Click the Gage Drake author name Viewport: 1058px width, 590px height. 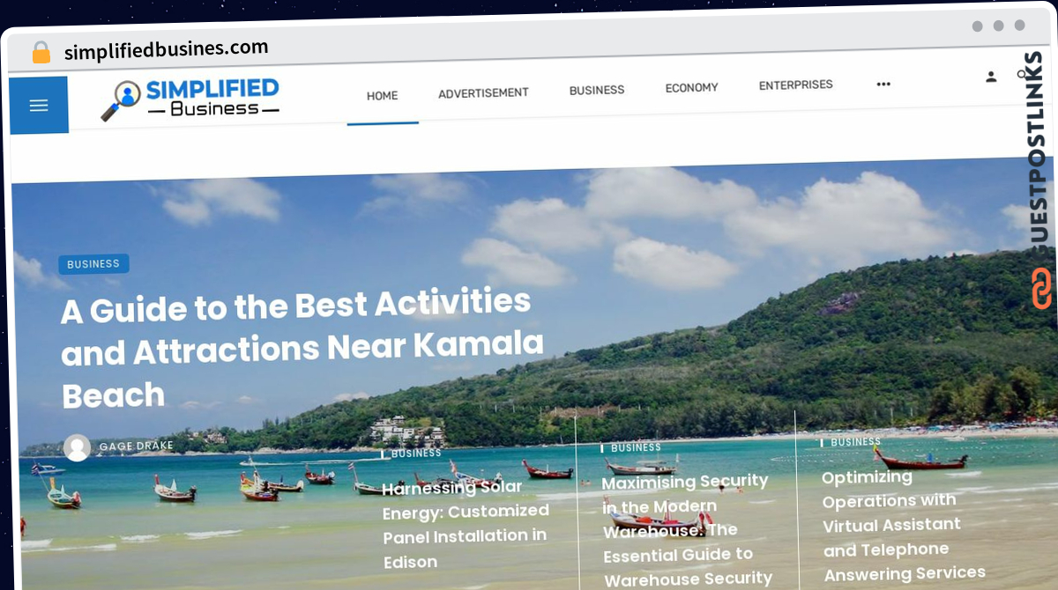click(137, 446)
